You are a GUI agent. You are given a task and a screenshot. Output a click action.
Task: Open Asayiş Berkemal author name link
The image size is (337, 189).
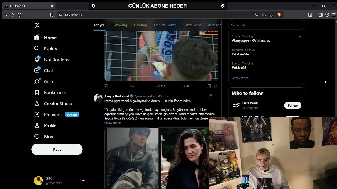click(x=117, y=96)
